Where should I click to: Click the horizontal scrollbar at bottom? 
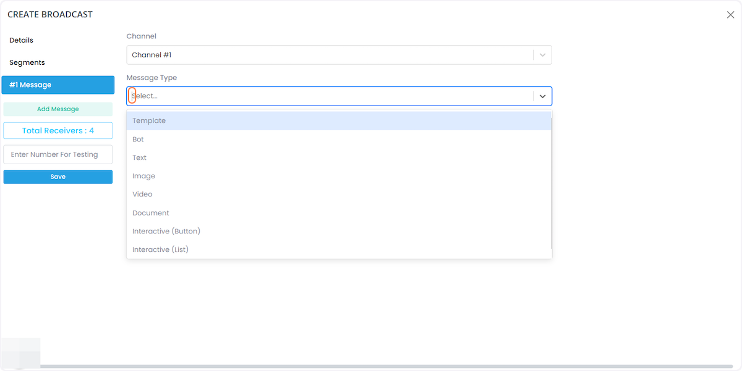click(371, 367)
